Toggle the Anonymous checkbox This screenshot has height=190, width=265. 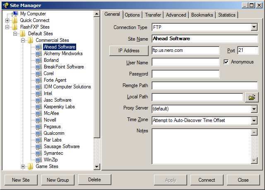[x=226, y=62]
